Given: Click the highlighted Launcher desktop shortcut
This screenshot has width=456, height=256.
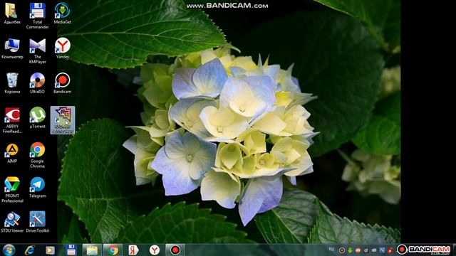Looking at the screenshot, I should pyautogui.click(x=63, y=120).
